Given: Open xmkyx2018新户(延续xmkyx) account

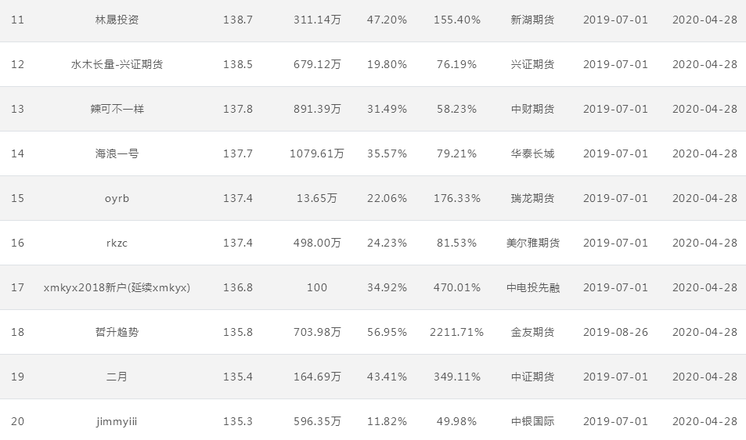Looking at the screenshot, I should pos(117,288).
